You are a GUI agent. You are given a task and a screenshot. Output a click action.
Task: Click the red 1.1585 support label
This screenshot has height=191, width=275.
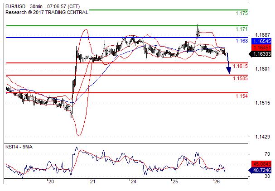[x=240, y=78]
